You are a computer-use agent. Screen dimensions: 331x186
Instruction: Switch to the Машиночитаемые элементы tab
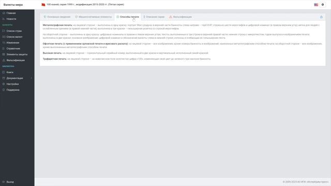point(93,17)
